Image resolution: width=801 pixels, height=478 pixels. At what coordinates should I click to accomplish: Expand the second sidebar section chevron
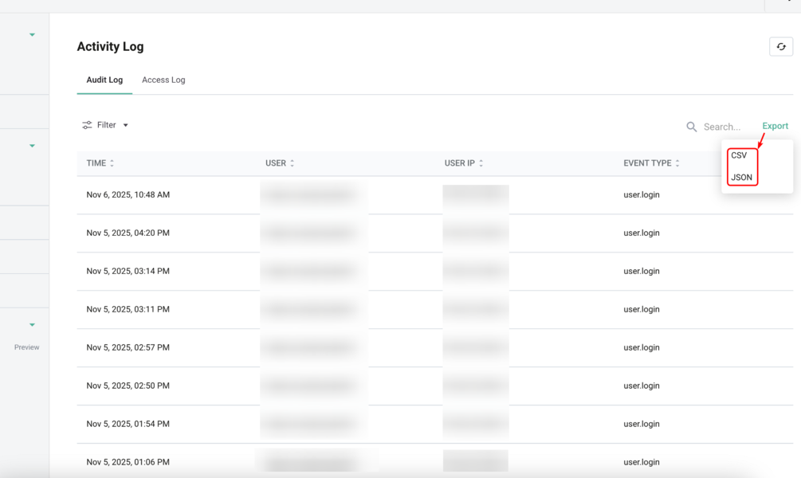[32, 146]
